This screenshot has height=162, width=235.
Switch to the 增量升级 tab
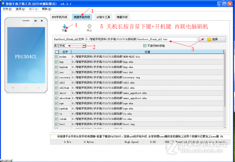pos(122,17)
